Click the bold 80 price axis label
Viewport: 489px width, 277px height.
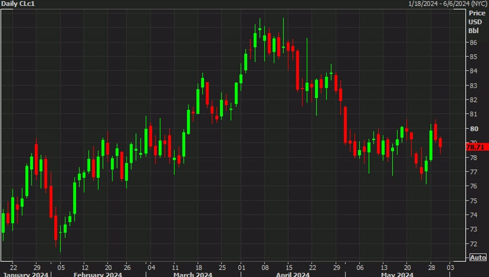[x=474, y=128]
